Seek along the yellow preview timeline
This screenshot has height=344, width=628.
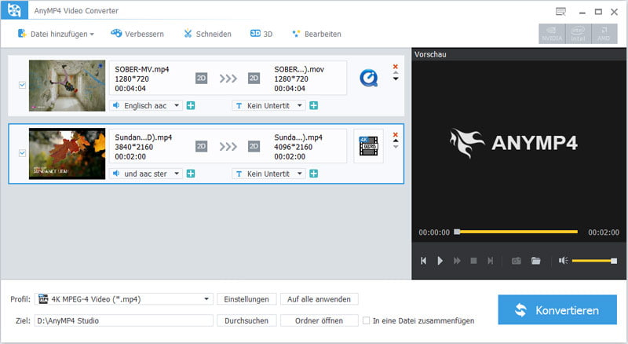517,232
